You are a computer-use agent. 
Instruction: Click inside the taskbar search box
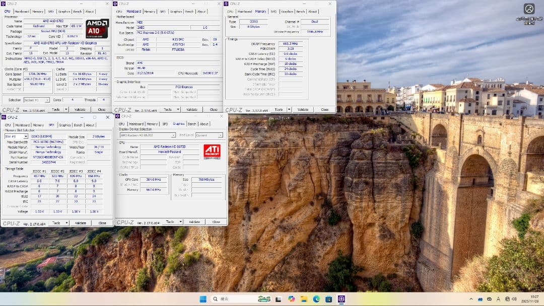click(232, 299)
